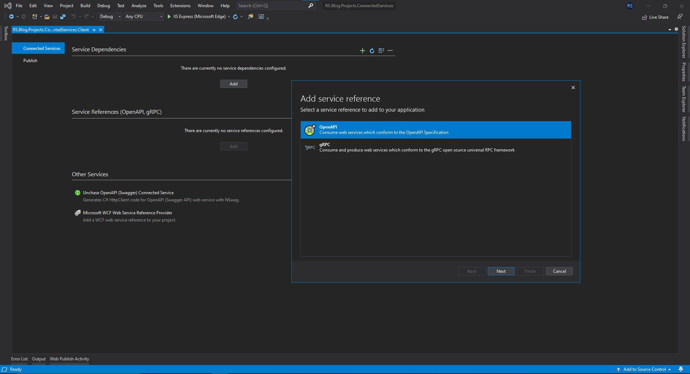Open the Extensions menu
690x374 pixels.
tap(180, 6)
